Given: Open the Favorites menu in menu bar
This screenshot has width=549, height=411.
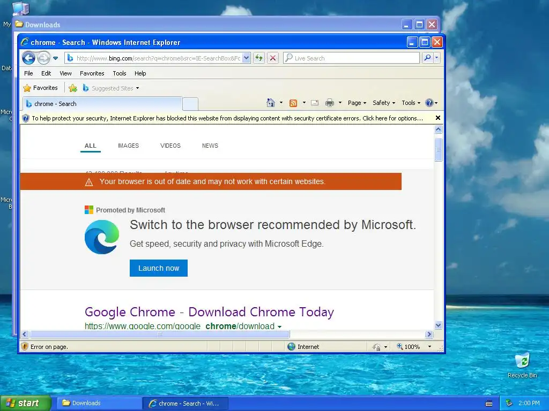Looking at the screenshot, I should point(92,73).
